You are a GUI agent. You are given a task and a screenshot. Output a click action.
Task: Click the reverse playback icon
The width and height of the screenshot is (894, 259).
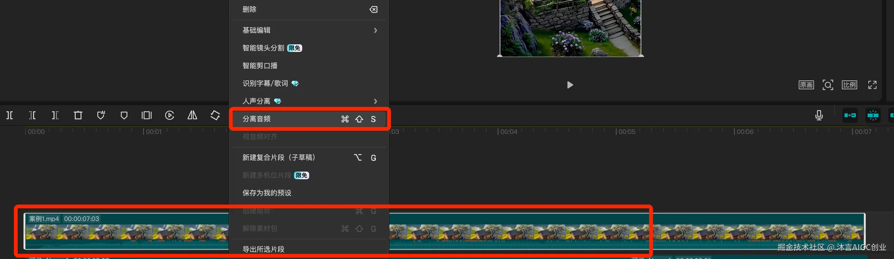point(169,115)
